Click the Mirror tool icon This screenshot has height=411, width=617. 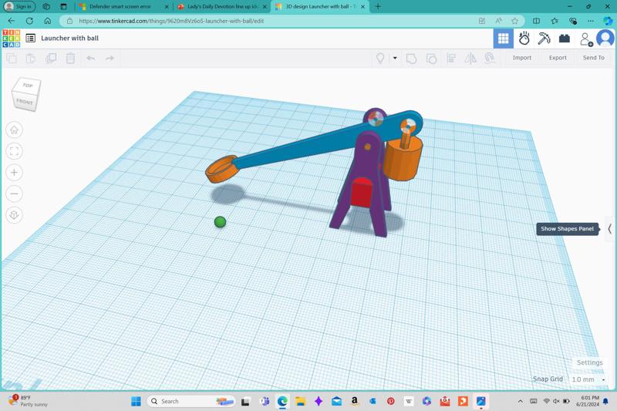coord(470,58)
